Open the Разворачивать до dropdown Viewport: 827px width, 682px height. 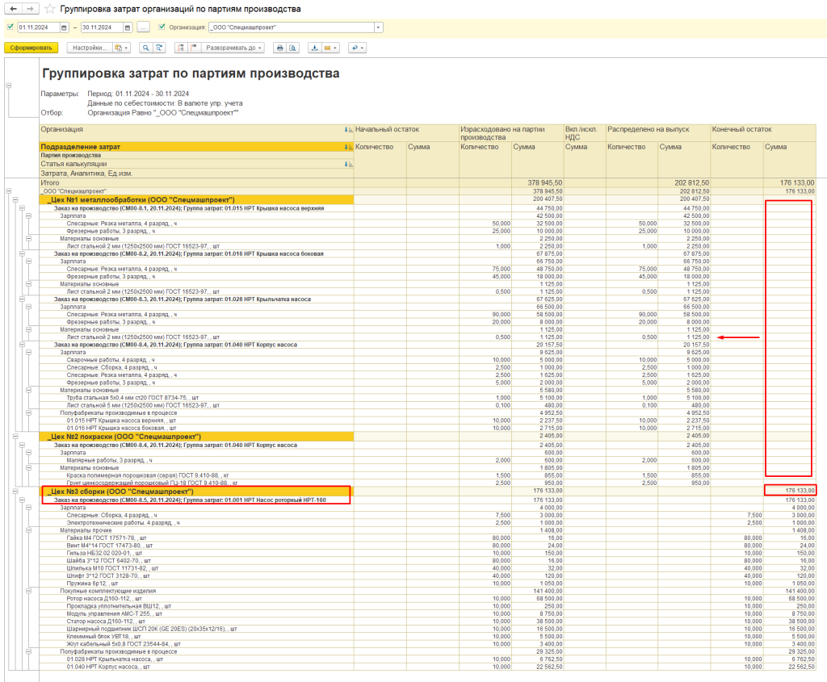click(x=233, y=48)
